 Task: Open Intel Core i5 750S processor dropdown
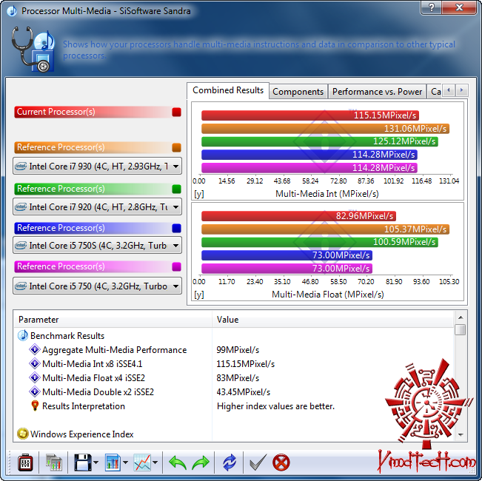click(x=97, y=245)
